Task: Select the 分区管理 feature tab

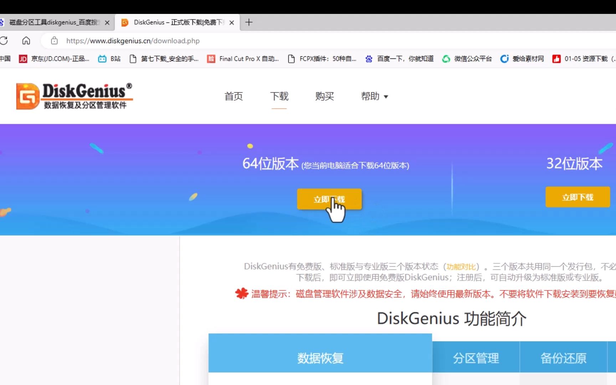Action: tap(476, 357)
